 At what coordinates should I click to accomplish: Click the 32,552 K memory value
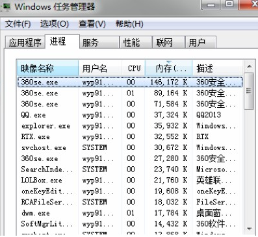(x=170, y=136)
